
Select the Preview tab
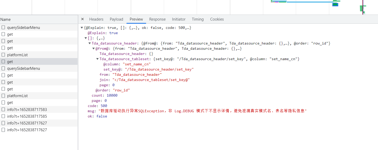click(x=136, y=19)
